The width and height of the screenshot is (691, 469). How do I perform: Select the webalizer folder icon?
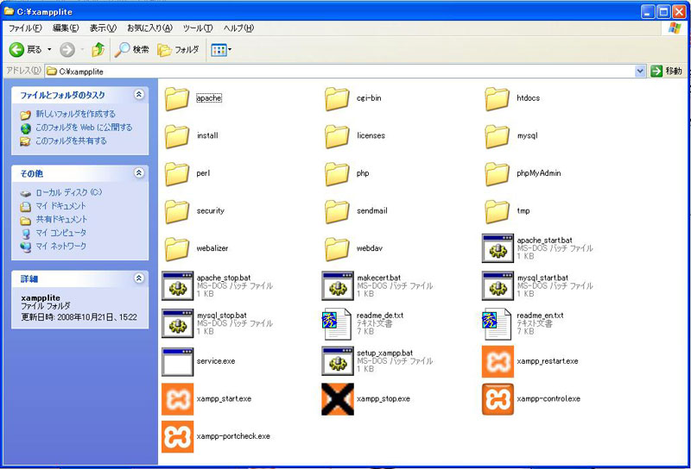177,248
